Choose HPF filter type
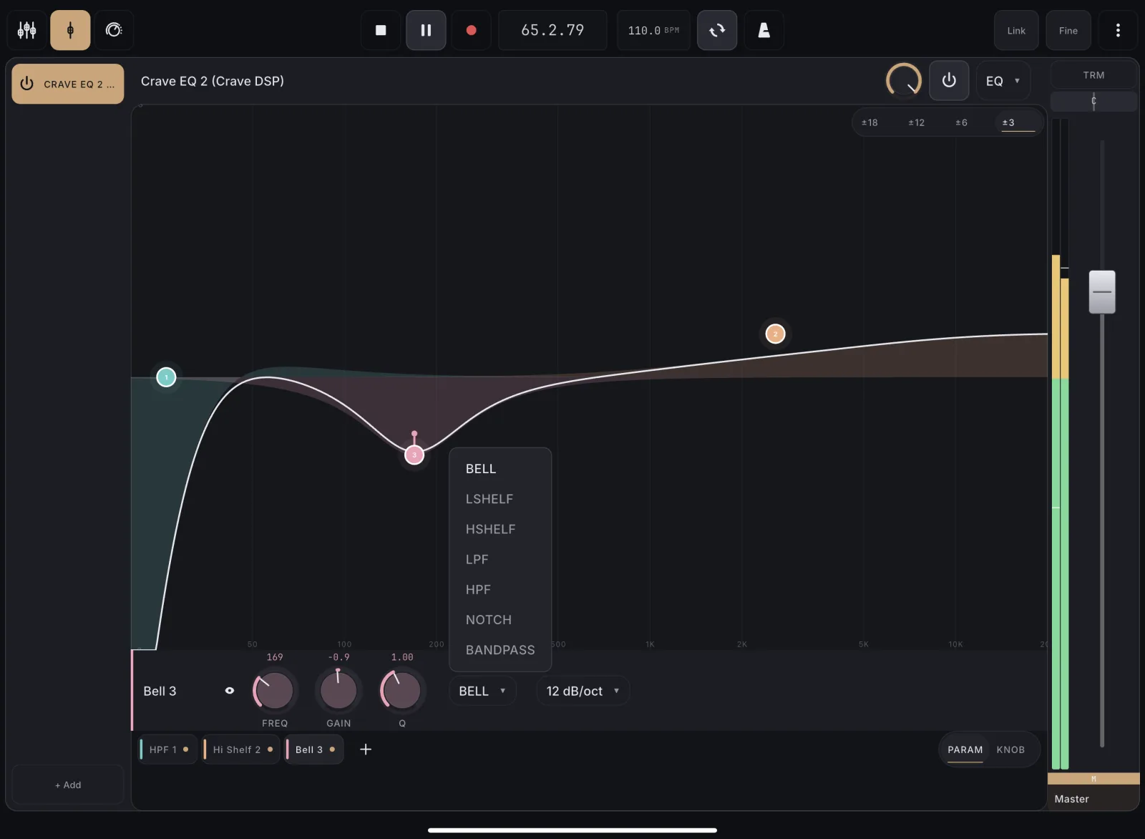Viewport: 1145px width, 839px height. click(500, 589)
